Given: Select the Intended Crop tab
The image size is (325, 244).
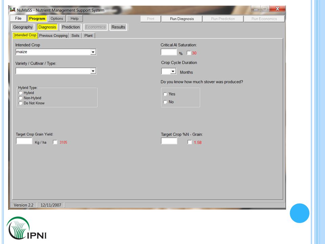Looking at the screenshot, I should [x=25, y=35].
